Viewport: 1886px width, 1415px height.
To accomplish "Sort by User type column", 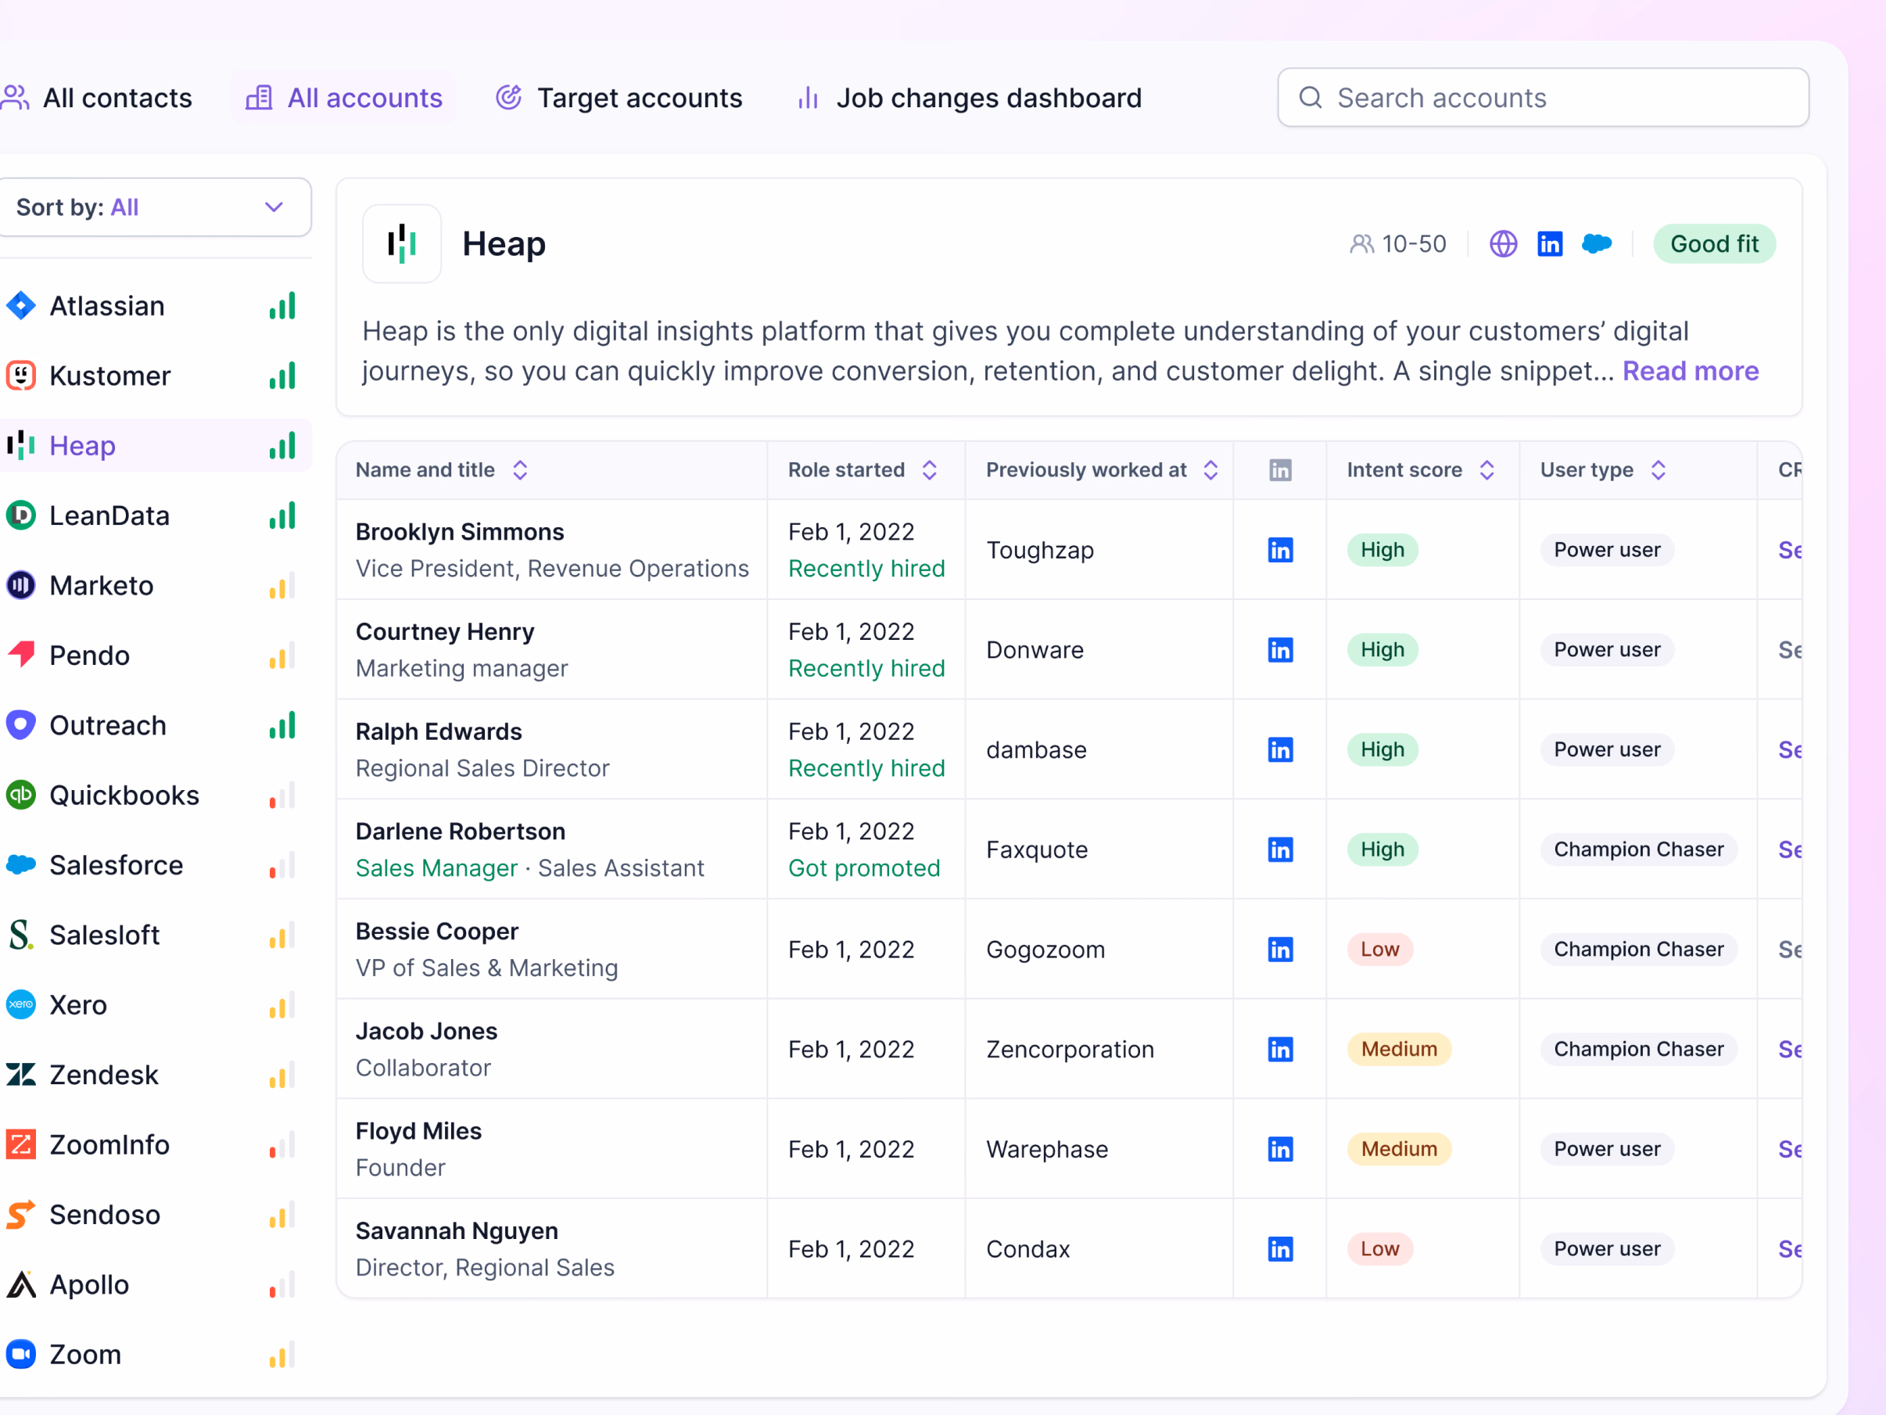I will [x=1658, y=470].
